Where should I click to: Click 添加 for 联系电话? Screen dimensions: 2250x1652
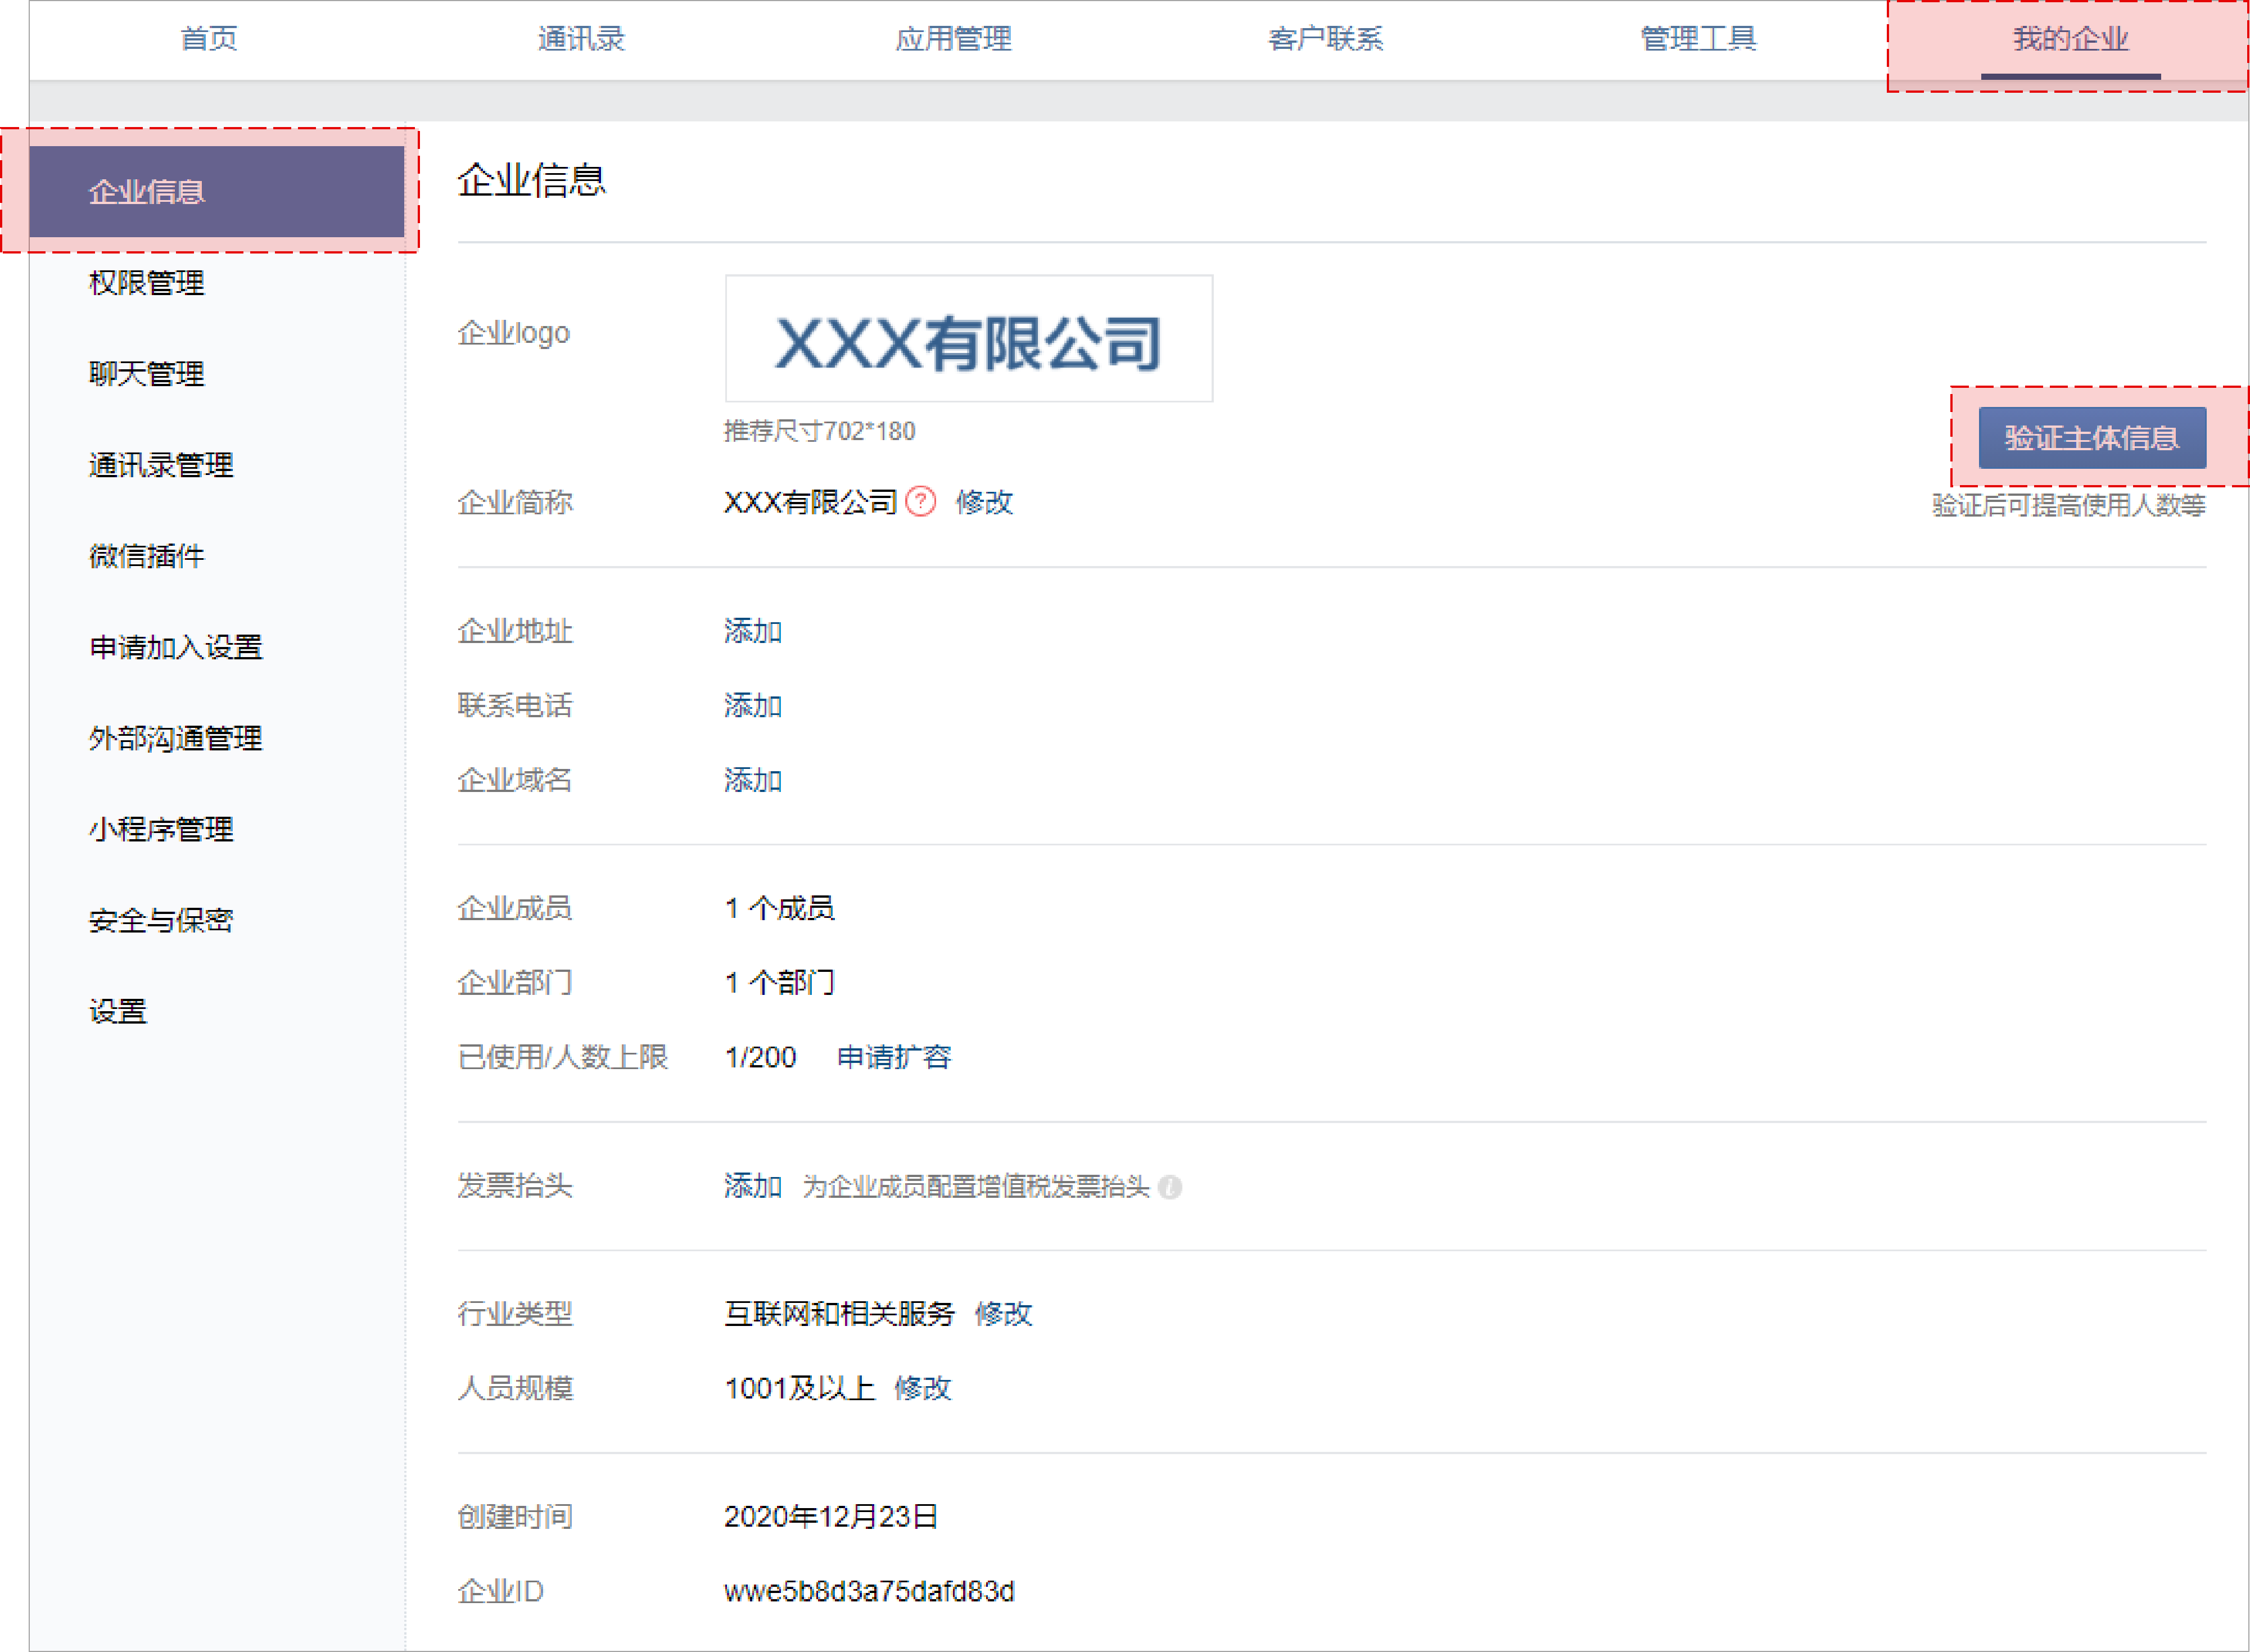point(753,705)
